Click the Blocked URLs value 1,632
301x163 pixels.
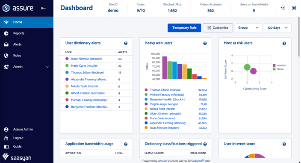pos(172,11)
